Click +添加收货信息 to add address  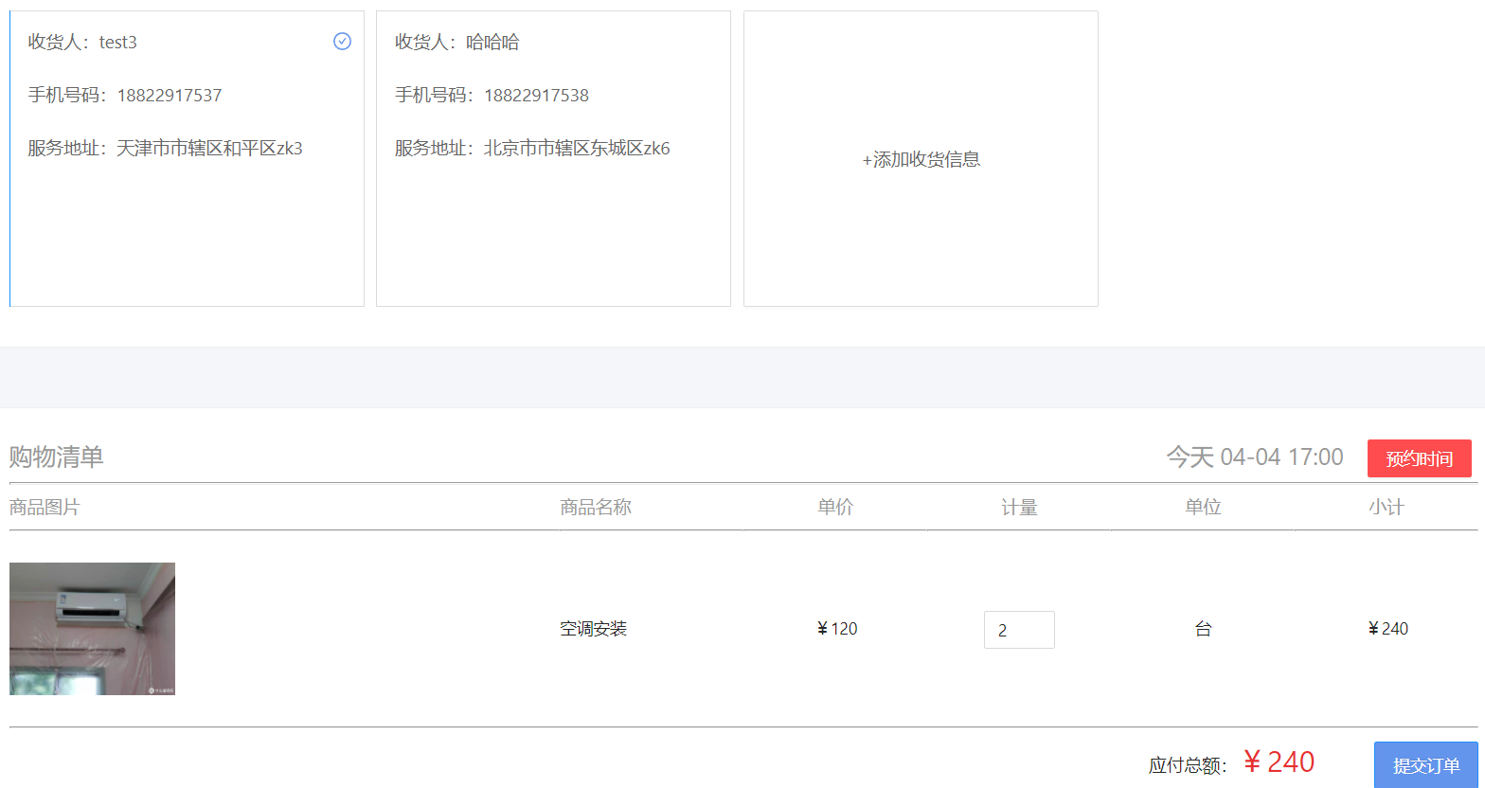tap(921, 159)
